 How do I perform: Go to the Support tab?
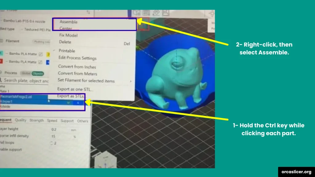(67, 121)
